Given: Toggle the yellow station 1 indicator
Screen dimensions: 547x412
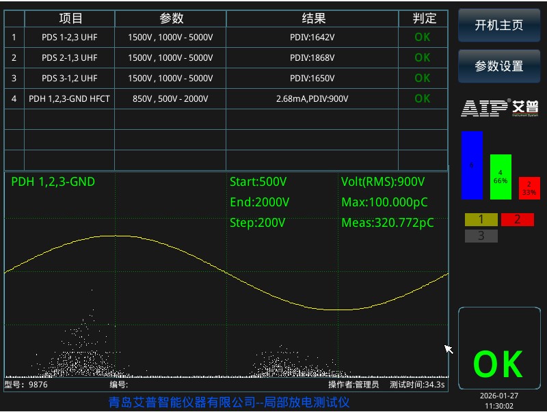Looking at the screenshot, I should pos(481,219).
